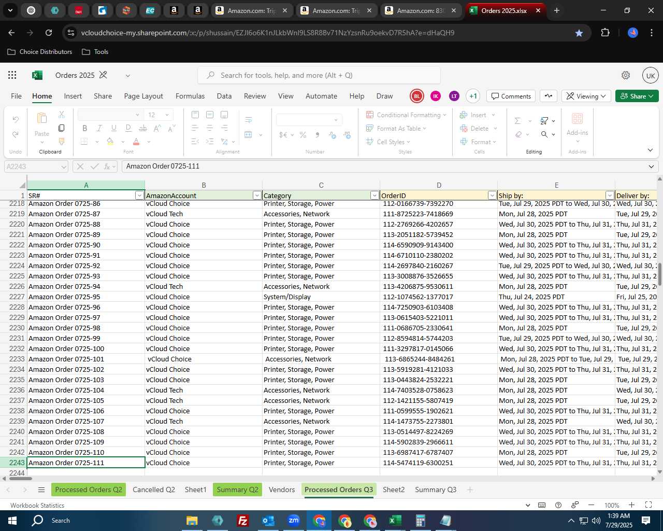The image size is (663, 531).
Task: Click the Underline formatting icon
Action: point(113,128)
